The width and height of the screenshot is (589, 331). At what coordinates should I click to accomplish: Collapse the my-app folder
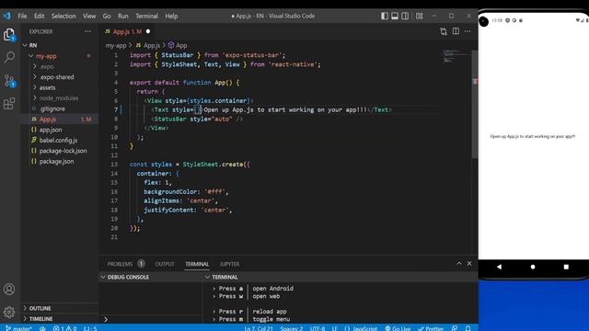click(59, 56)
